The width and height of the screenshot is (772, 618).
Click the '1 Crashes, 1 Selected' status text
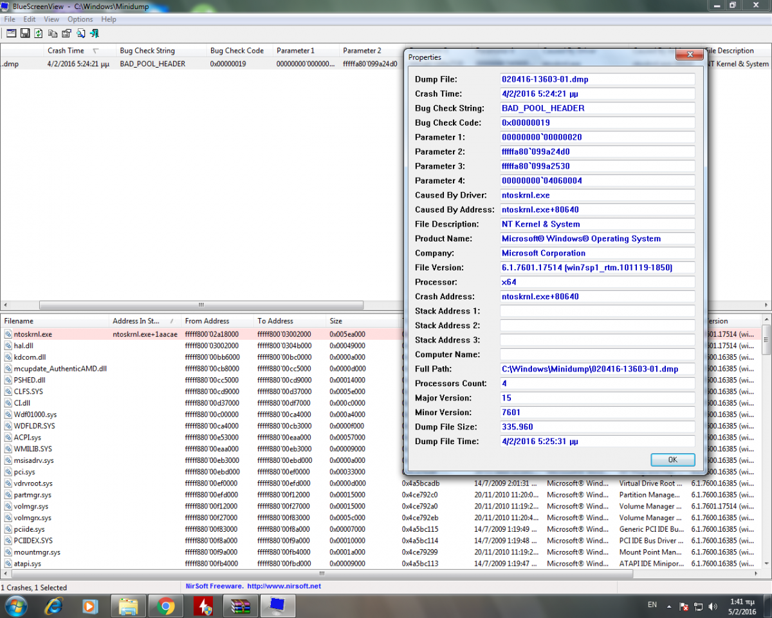click(34, 587)
